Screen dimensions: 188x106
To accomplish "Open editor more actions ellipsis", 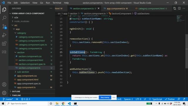I will (184, 8).
